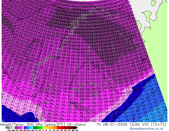Select the bright red swatch in the temperature legend

[x=58, y=128]
